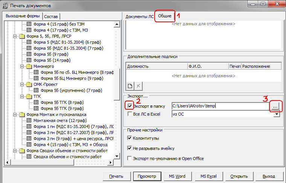Click the Просмотр button
The height and width of the screenshot is (183, 286).
(x=147, y=176)
